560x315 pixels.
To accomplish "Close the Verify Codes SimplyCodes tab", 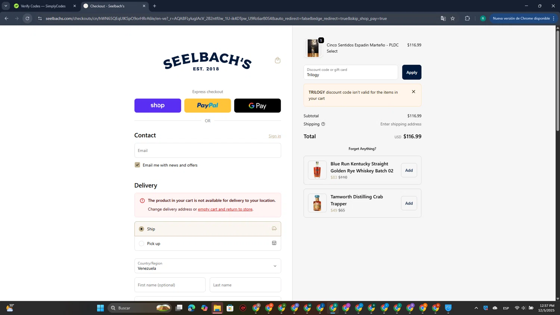I will tap(75, 6).
